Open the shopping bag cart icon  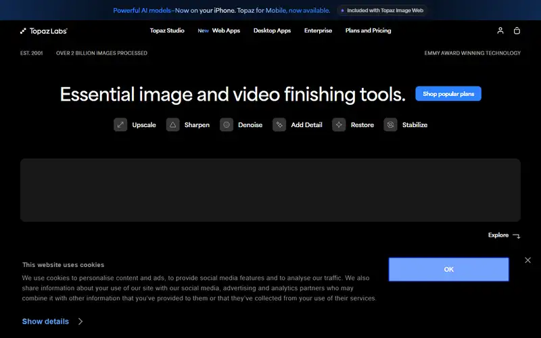(517, 30)
